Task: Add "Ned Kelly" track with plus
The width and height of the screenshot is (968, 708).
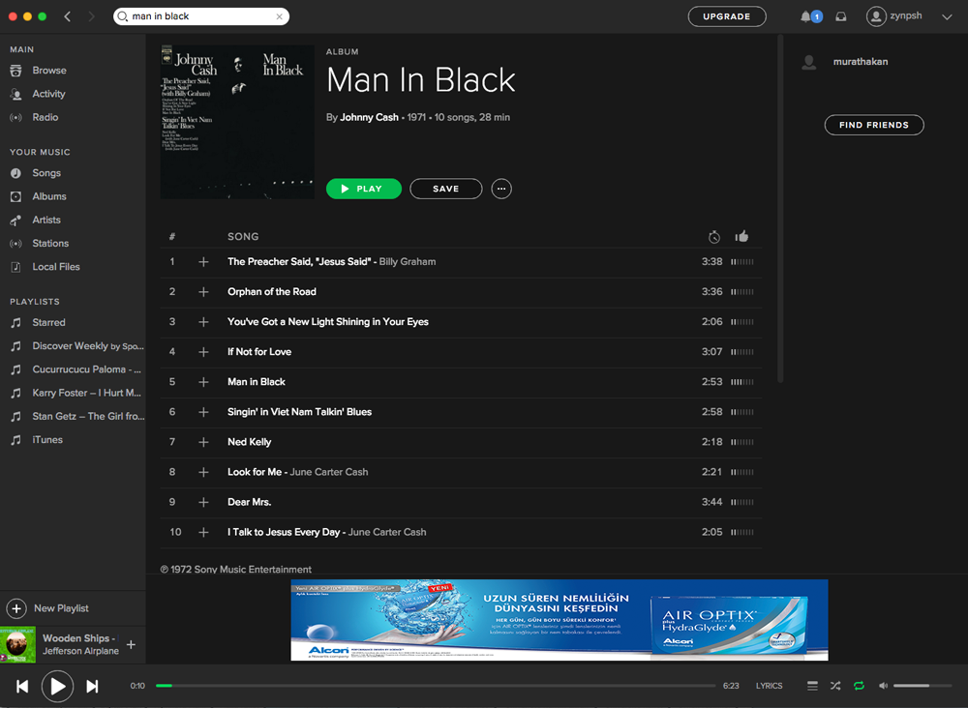Action: 203,442
